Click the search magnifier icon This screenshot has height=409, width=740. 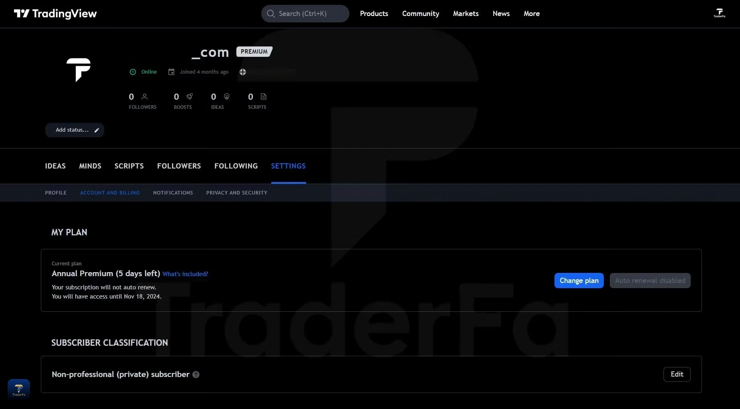click(271, 14)
